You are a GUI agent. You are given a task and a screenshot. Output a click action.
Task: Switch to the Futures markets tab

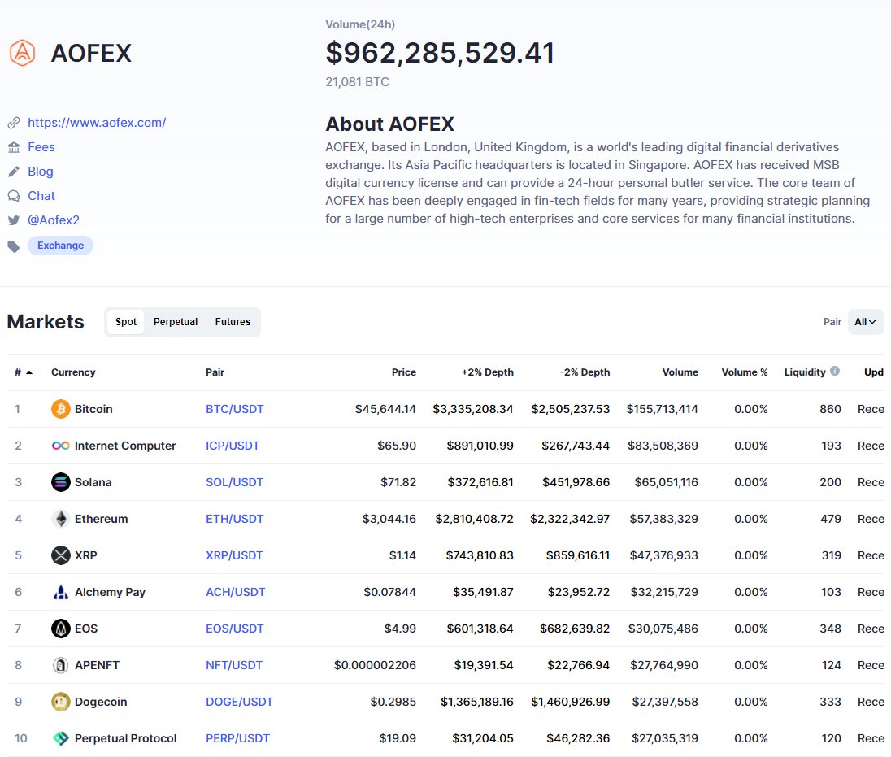pos(233,322)
